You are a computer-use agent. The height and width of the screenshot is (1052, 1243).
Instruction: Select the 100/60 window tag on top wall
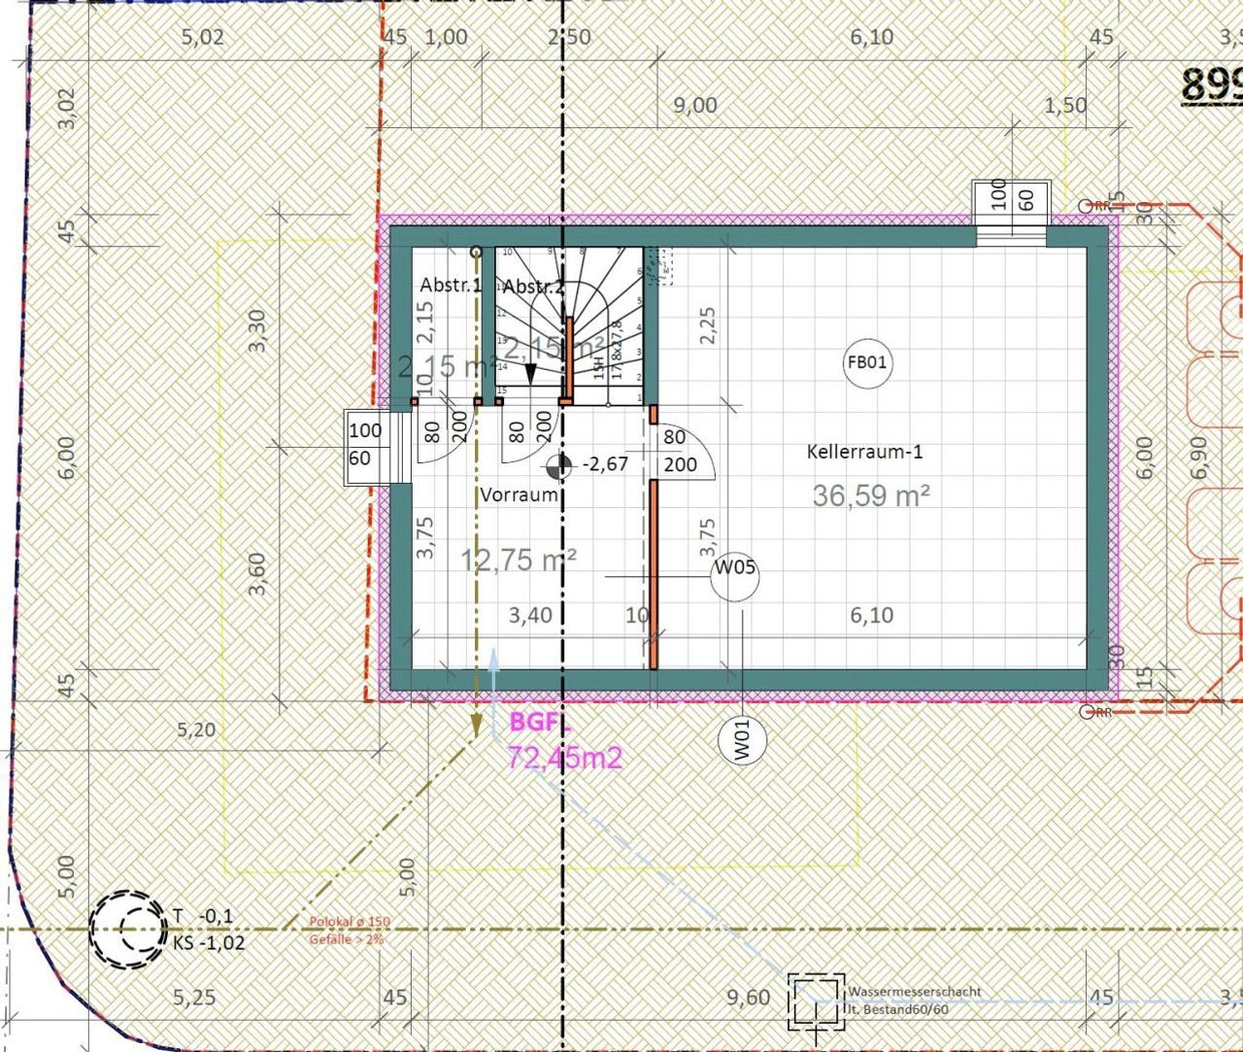(x=1011, y=199)
